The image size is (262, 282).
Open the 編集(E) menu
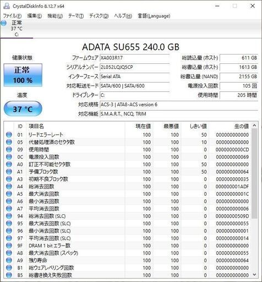tap(35, 16)
